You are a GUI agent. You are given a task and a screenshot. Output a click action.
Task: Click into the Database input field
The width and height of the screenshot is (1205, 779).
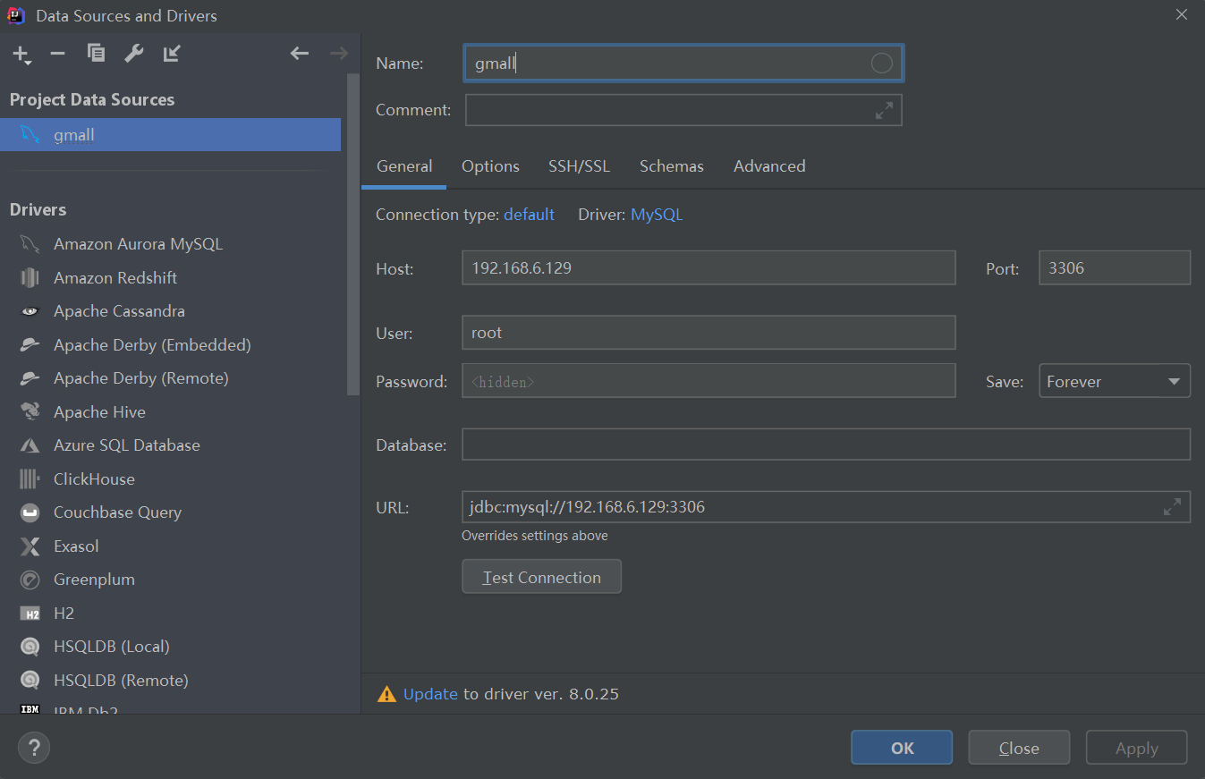[825, 445]
